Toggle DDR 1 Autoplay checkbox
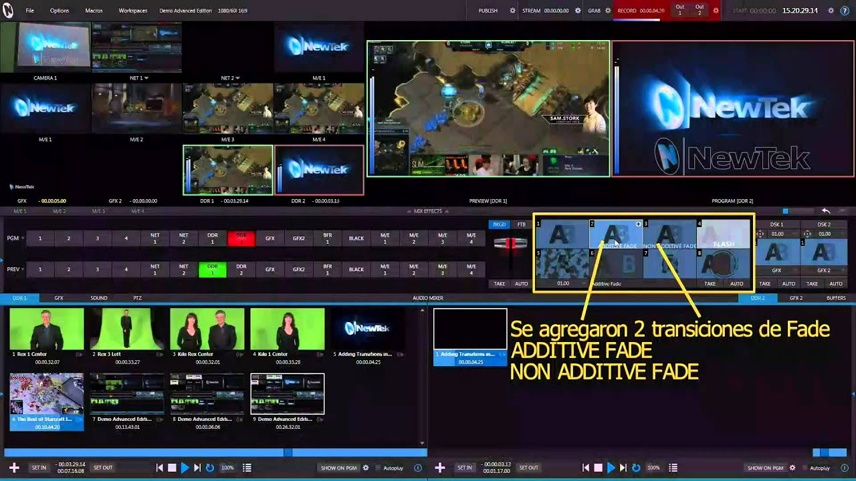 pos(378,468)
